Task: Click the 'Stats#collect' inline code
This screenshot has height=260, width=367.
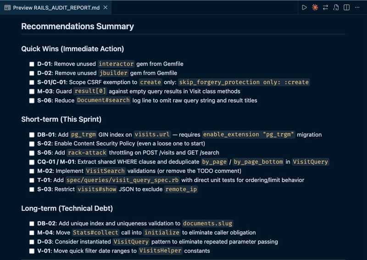Action: coord(95,232)
